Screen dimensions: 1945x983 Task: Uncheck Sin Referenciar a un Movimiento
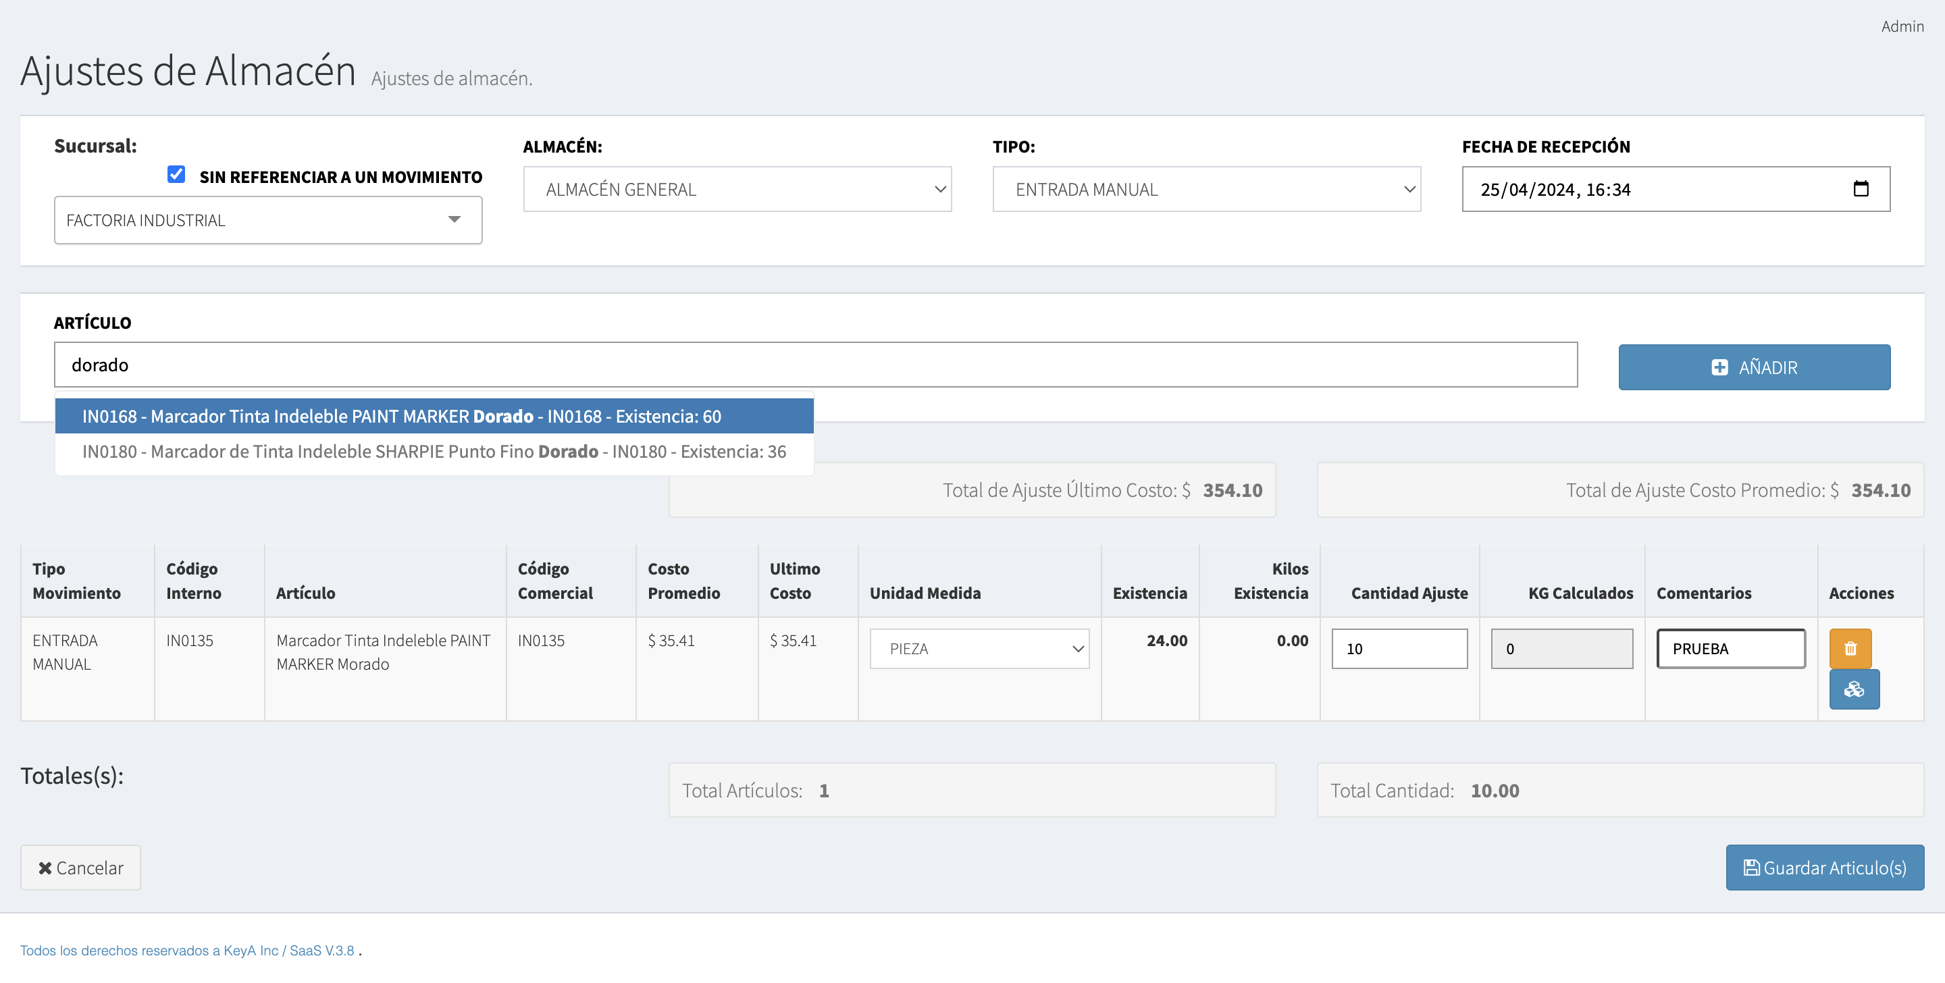coord(176,174)
